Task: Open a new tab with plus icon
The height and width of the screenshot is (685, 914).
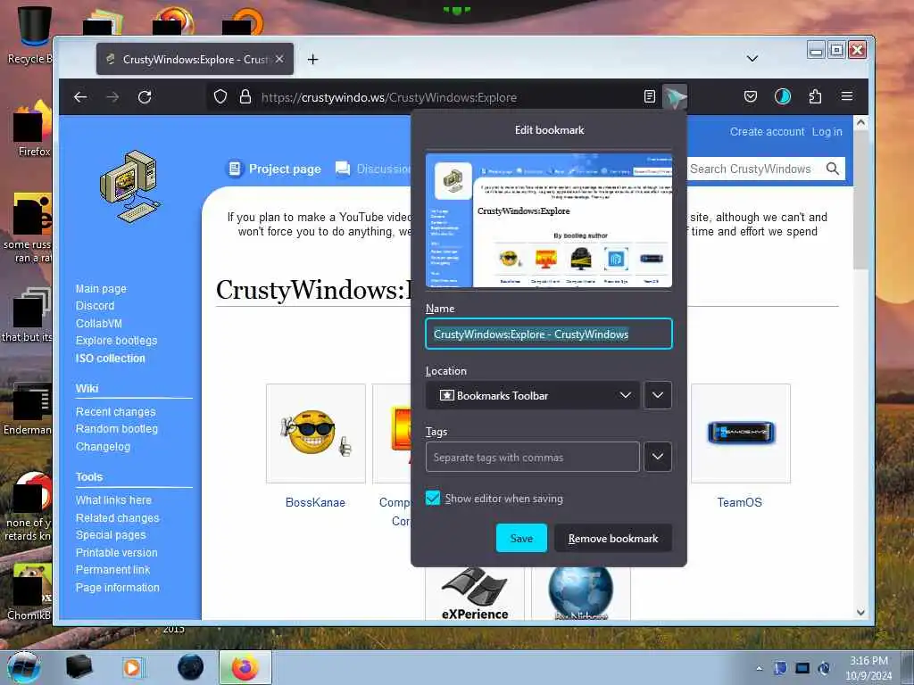Action: 313,60
